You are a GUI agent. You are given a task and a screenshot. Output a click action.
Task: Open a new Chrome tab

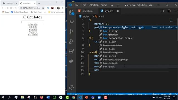(39, 3)
